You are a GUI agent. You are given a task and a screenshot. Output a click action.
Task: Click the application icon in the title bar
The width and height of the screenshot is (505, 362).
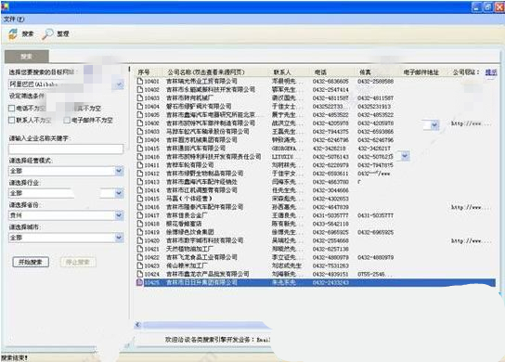[x=5, y=6]
